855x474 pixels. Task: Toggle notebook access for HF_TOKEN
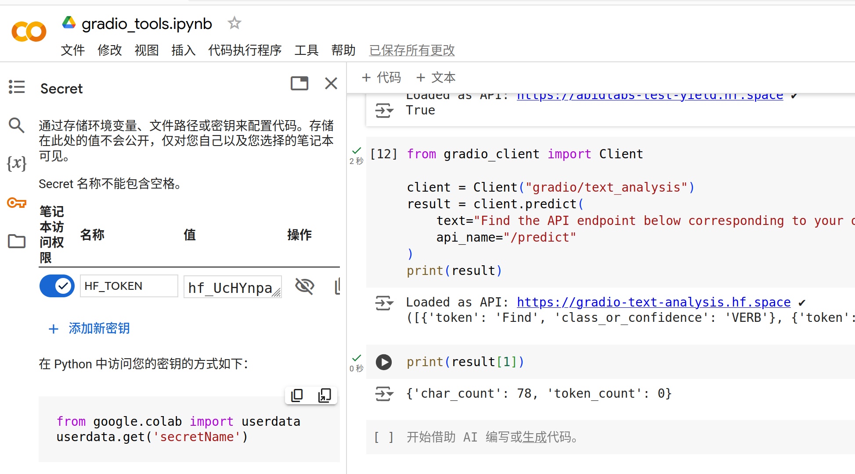pyautogui.click(x=57, y=285)
